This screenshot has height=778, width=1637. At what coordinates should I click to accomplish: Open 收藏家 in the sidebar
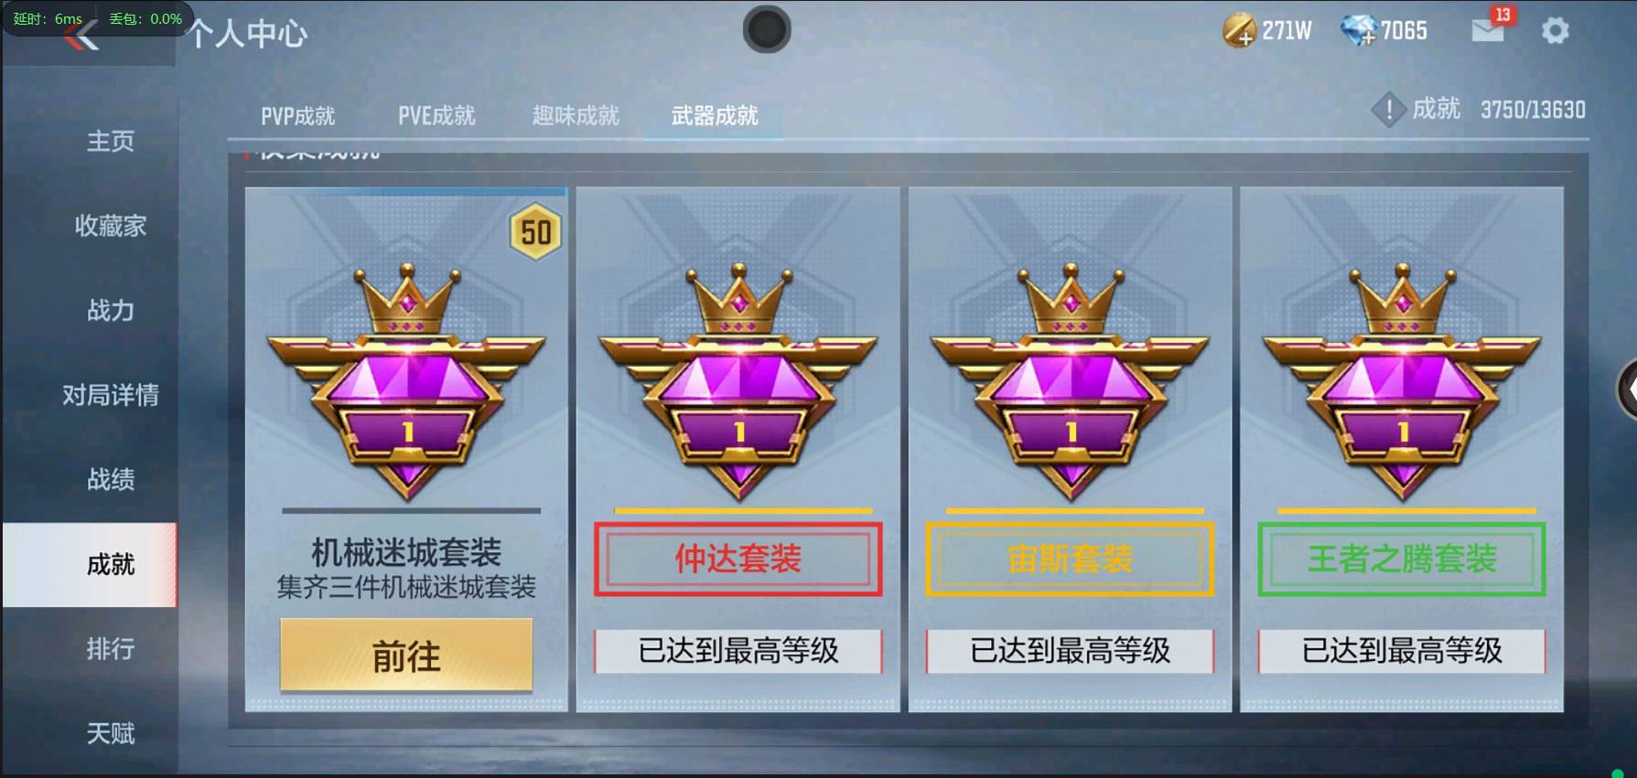tap(111, 226)
